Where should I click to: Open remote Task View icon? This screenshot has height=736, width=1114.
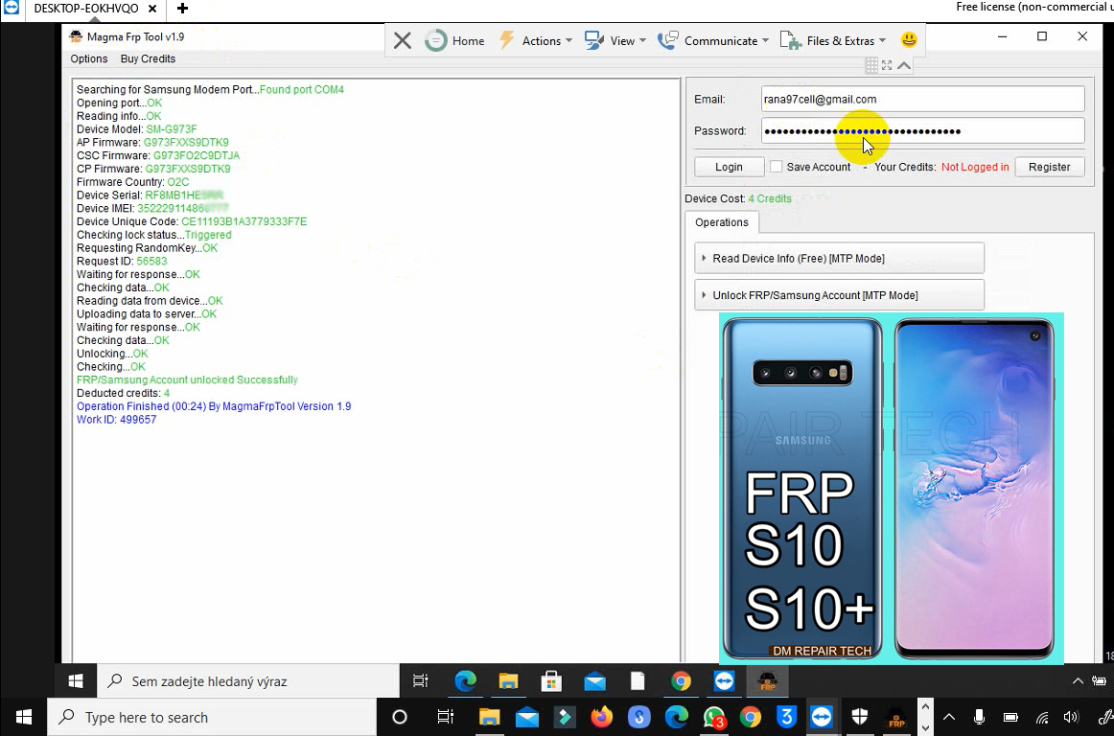click(x=421, y=681)
